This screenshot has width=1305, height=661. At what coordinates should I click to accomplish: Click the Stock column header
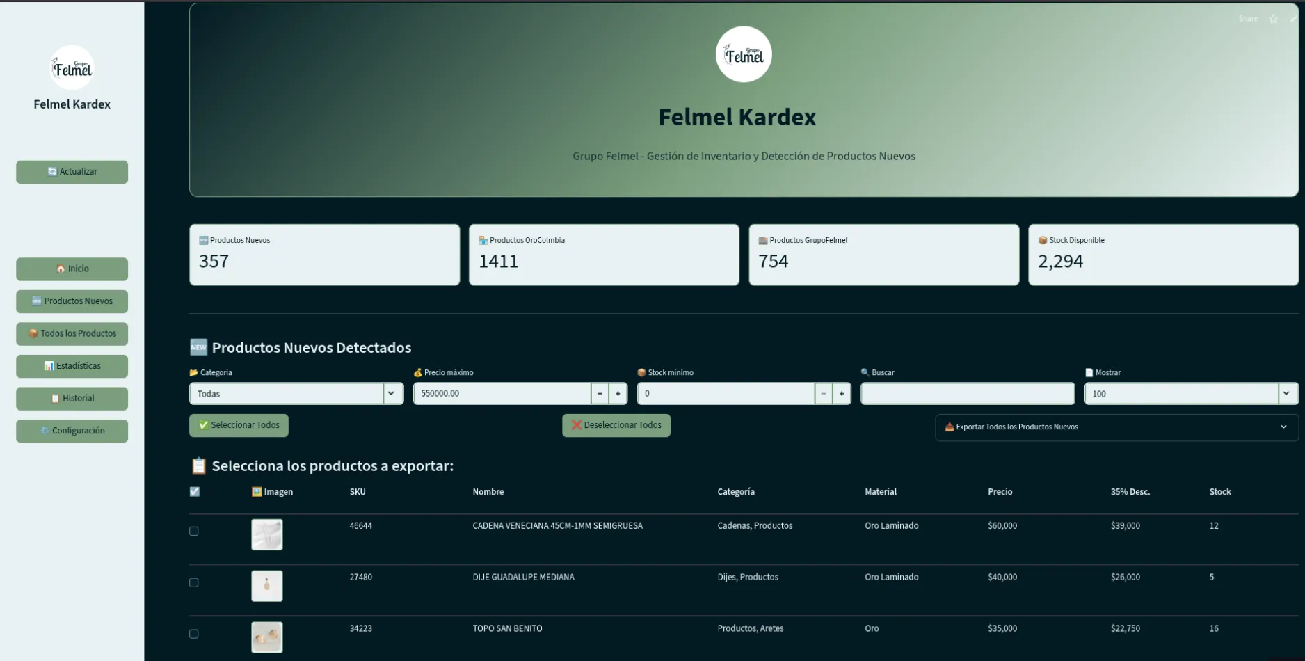1220,492
